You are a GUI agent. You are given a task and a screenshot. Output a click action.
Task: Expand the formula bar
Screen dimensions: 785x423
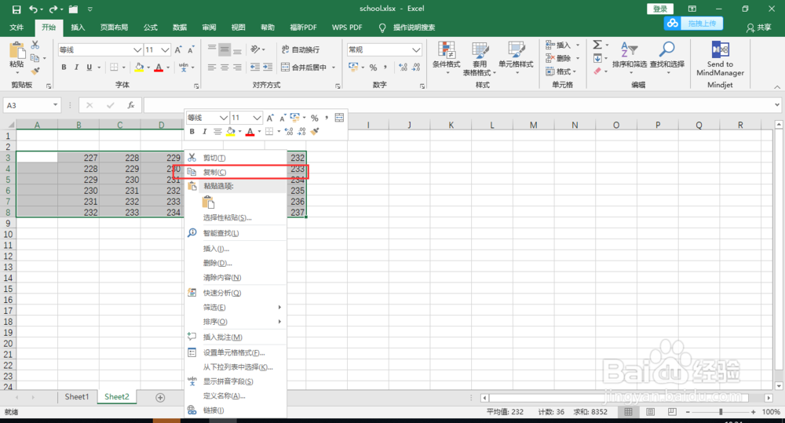[x=777, y=105]
